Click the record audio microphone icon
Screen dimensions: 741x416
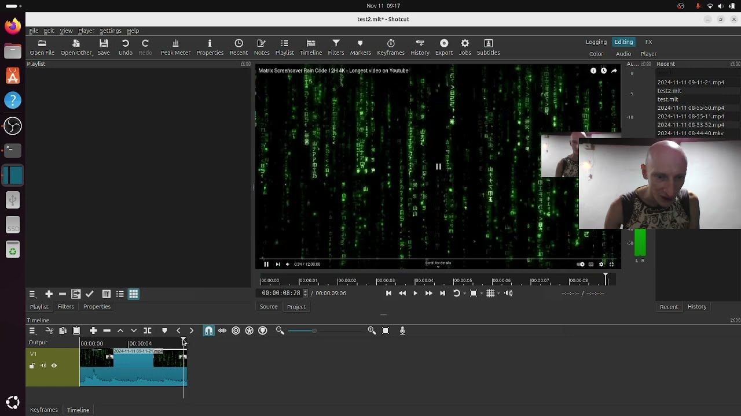[x=402, y=330]
